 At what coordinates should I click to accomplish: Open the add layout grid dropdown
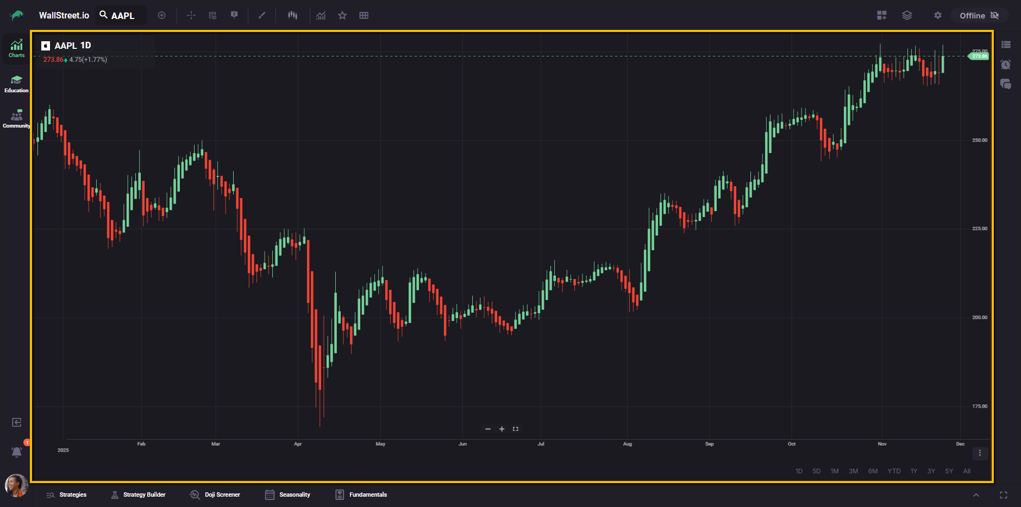tap(881, 15)
